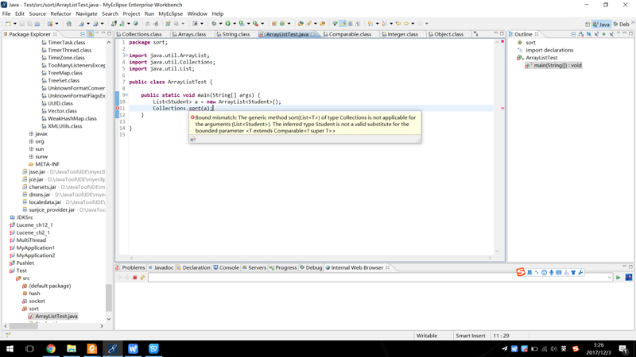Screen dimensions: 636x357
Task: Switch to Collections.class editor tab
Action: pyautogui.click(x=138, y=34)
